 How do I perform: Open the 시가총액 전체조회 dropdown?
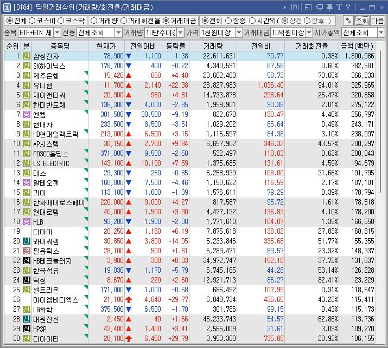pos(381,32)
